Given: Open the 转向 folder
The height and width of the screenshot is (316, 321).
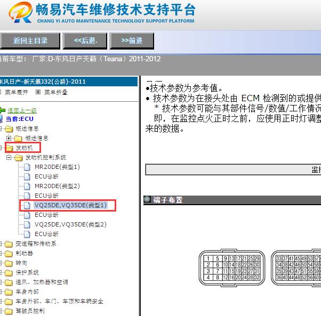Looking at the screenshot, I should pos(21,263).
